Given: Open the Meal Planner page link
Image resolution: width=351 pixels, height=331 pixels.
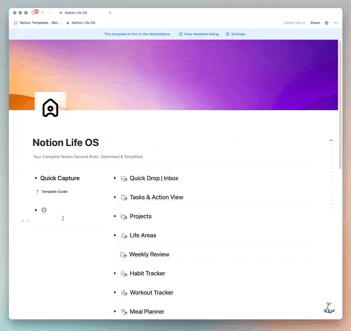Looking at the screenshot, I should 147,312.
